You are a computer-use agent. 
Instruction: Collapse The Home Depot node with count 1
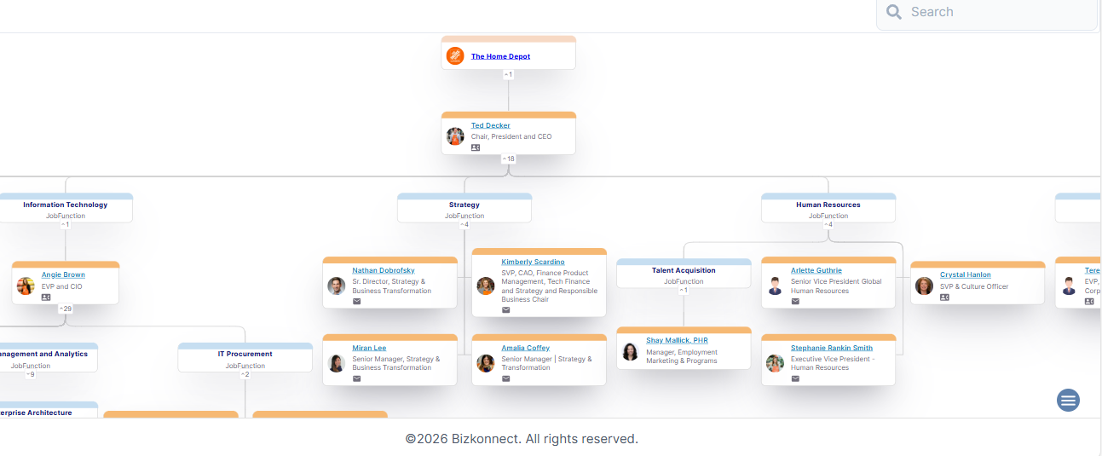pos(508,74)
